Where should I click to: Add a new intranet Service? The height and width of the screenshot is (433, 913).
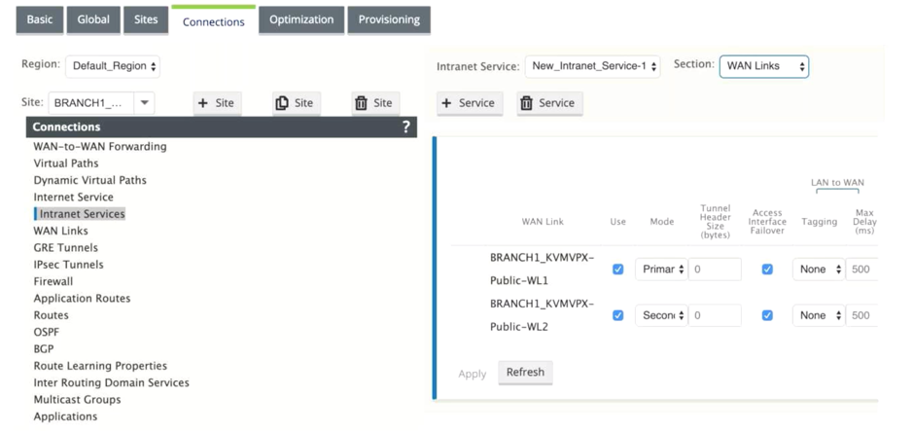(x=470, y=103)
